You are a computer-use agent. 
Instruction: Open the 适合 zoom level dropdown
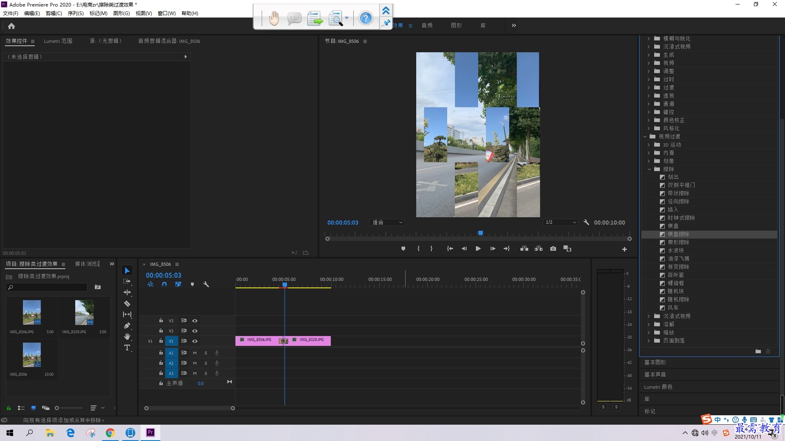tap(387, 223)
